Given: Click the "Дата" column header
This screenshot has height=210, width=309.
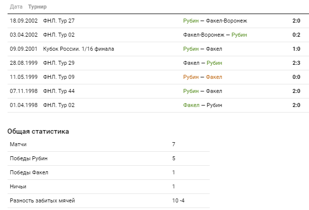Looking at the screenshot, I should point(16,7).
